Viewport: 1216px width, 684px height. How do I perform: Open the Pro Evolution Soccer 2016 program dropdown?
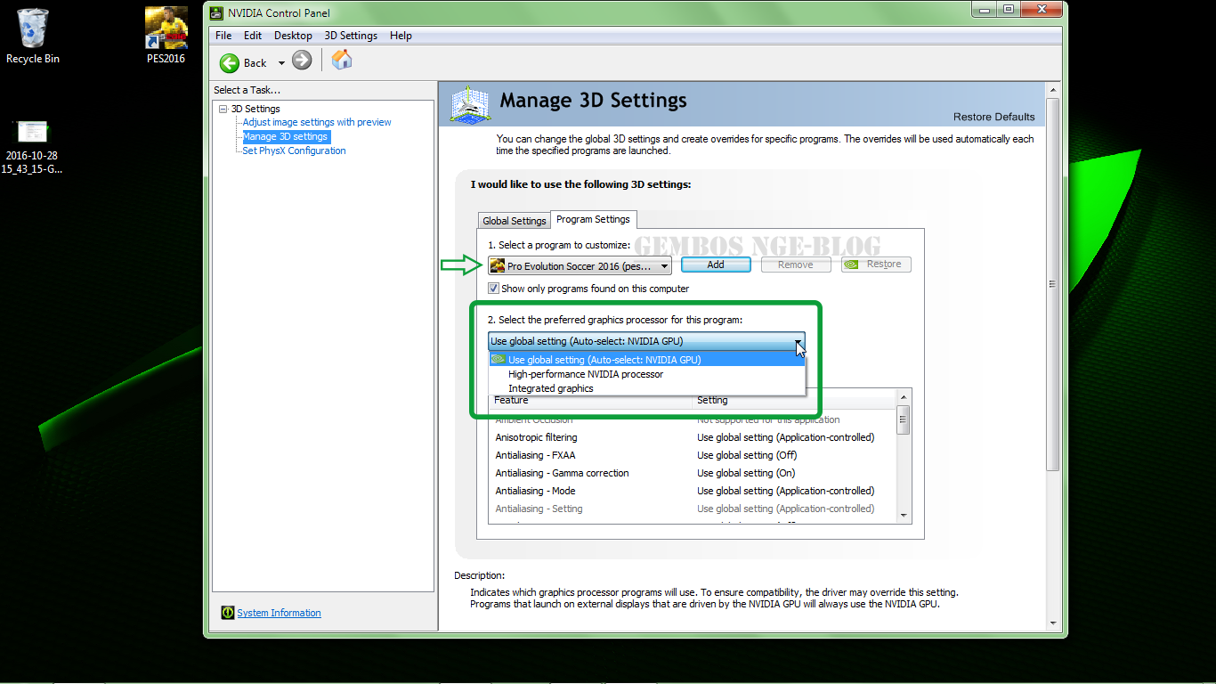[580, 265]
